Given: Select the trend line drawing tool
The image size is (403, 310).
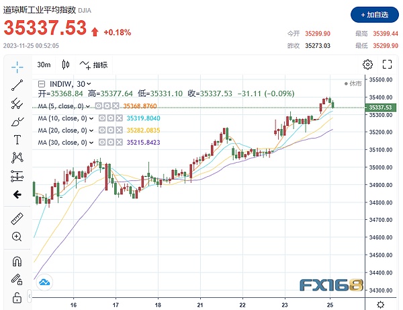Looking at the screenshot, I should pyautogui.click(x=17, y=85).
